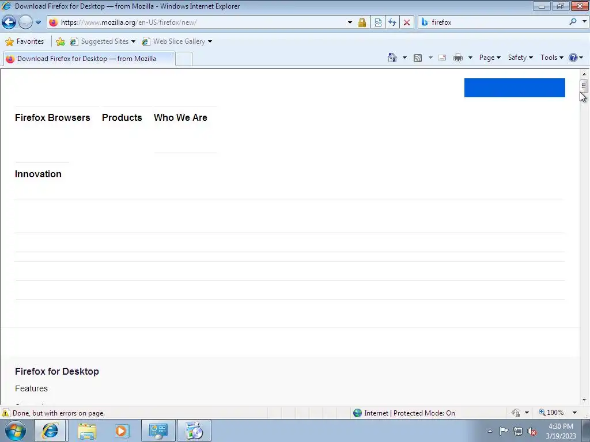This screenshot has width=590, height=442.
Task: Click the Internet Explorer taskbar icon
Action: (x=50, y=430)
